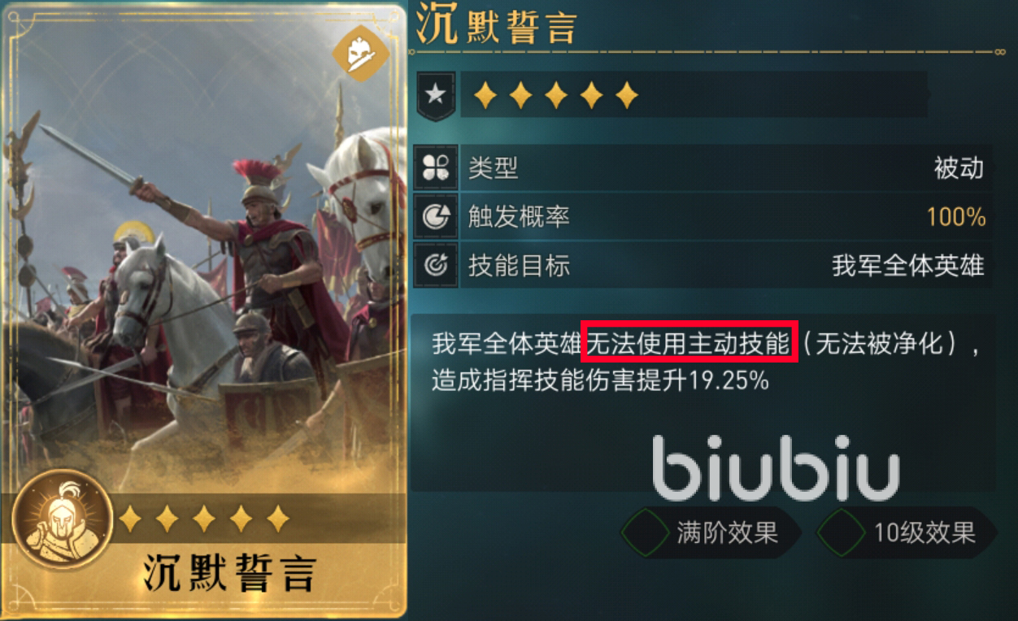This screenshot has width=1018, height=621.
Task: Click the highlighted 无法使用主动技能 text
Action: coord(689,345)
